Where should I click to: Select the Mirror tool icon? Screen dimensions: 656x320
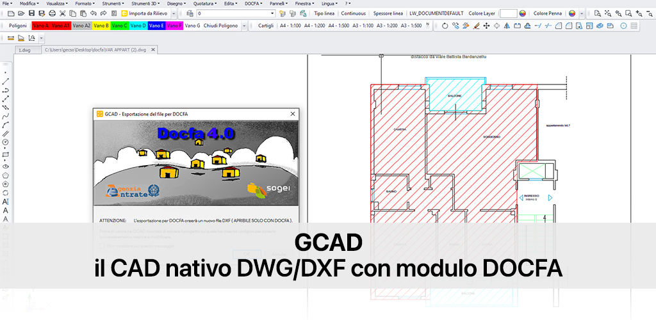tap(507, 26)
